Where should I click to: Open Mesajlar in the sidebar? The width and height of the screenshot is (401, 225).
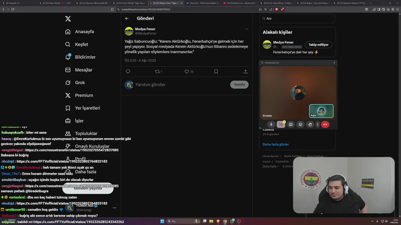[x=79, y=70]
